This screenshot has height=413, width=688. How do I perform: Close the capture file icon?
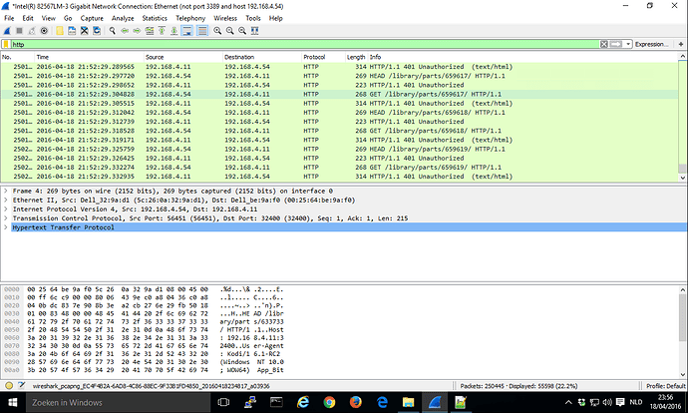tap(84, 31)
